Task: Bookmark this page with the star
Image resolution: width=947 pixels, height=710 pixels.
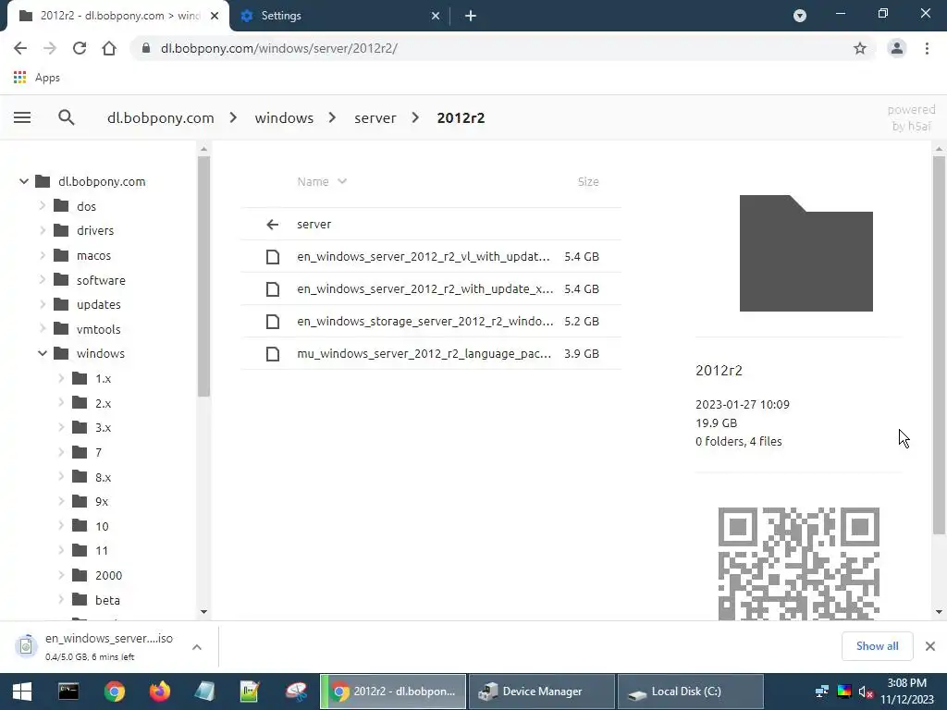Action: click(860, 48)
